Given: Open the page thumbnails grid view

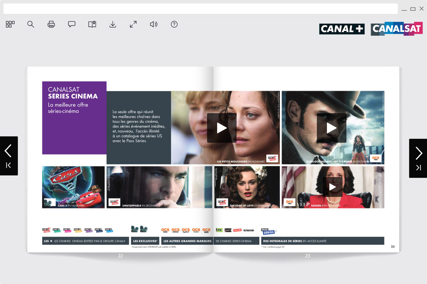Looking at the screenshot, I should pos(10,24).
